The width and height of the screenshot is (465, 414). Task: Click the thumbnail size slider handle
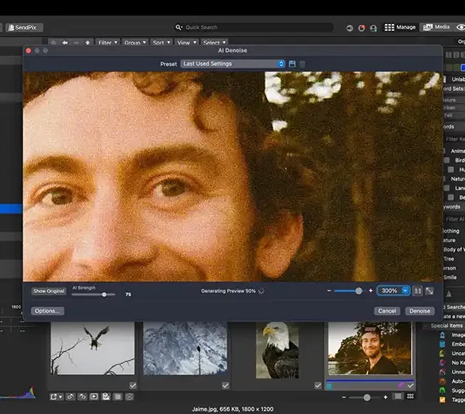click(367, 397)
